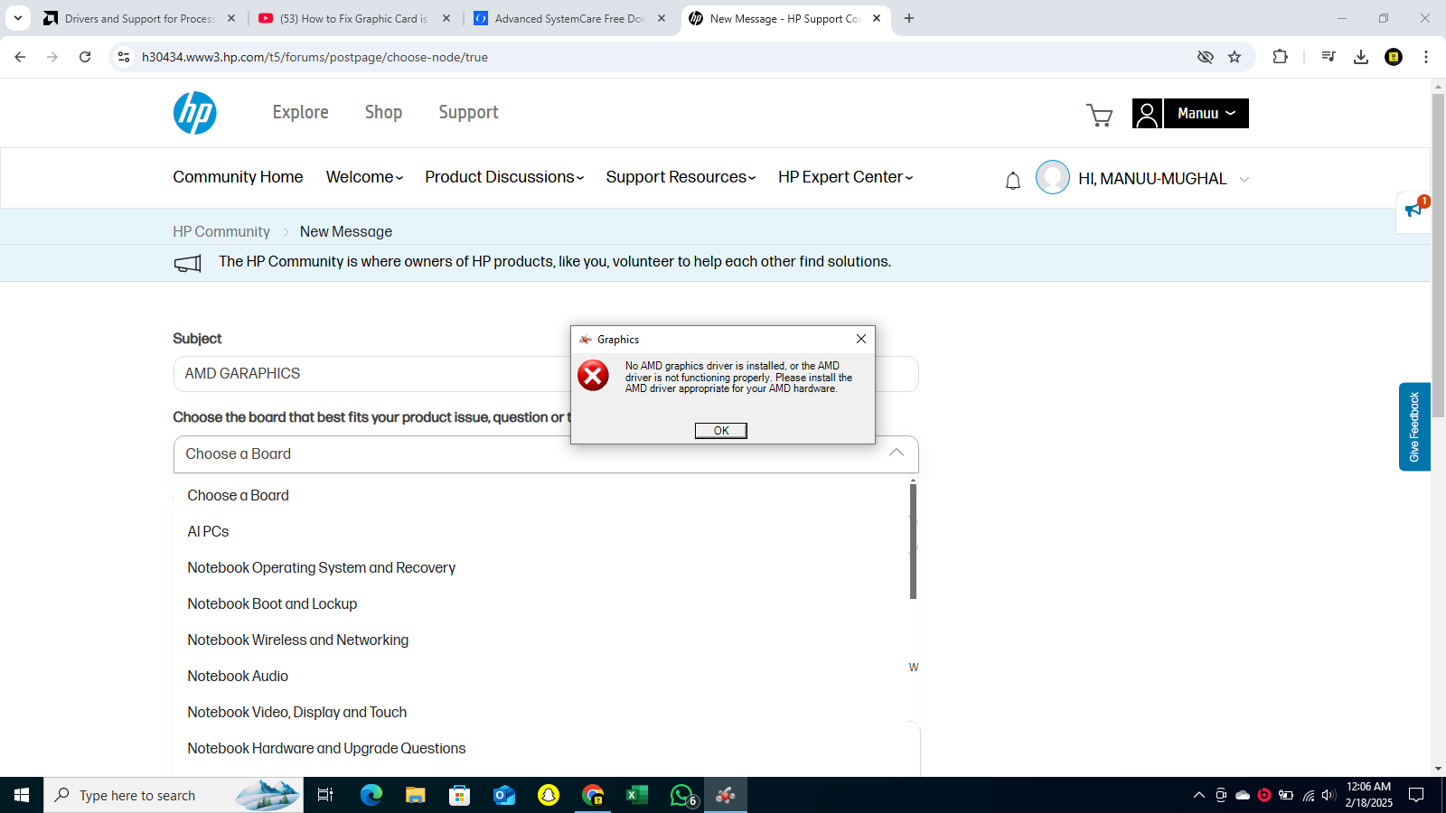Open the Support link in header
1446x813 pixels.
[x=468, y=112]
